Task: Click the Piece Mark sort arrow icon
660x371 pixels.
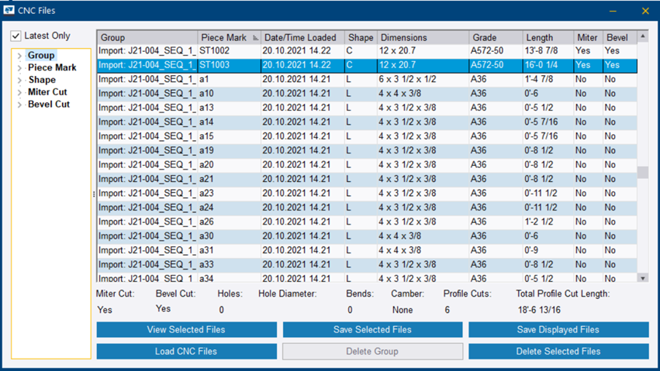Action: tap(254, 38)
